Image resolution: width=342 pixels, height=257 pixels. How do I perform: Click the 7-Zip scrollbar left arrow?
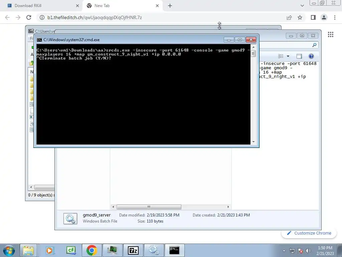[x=31, y=187]
